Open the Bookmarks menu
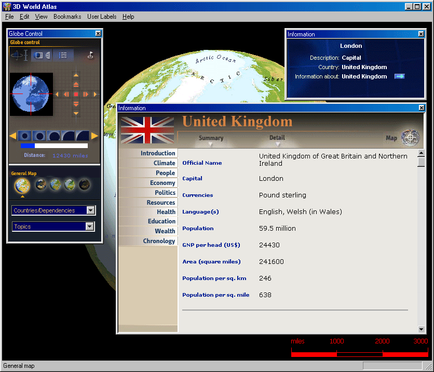434x372 pixels. click(x=67, y=17)
